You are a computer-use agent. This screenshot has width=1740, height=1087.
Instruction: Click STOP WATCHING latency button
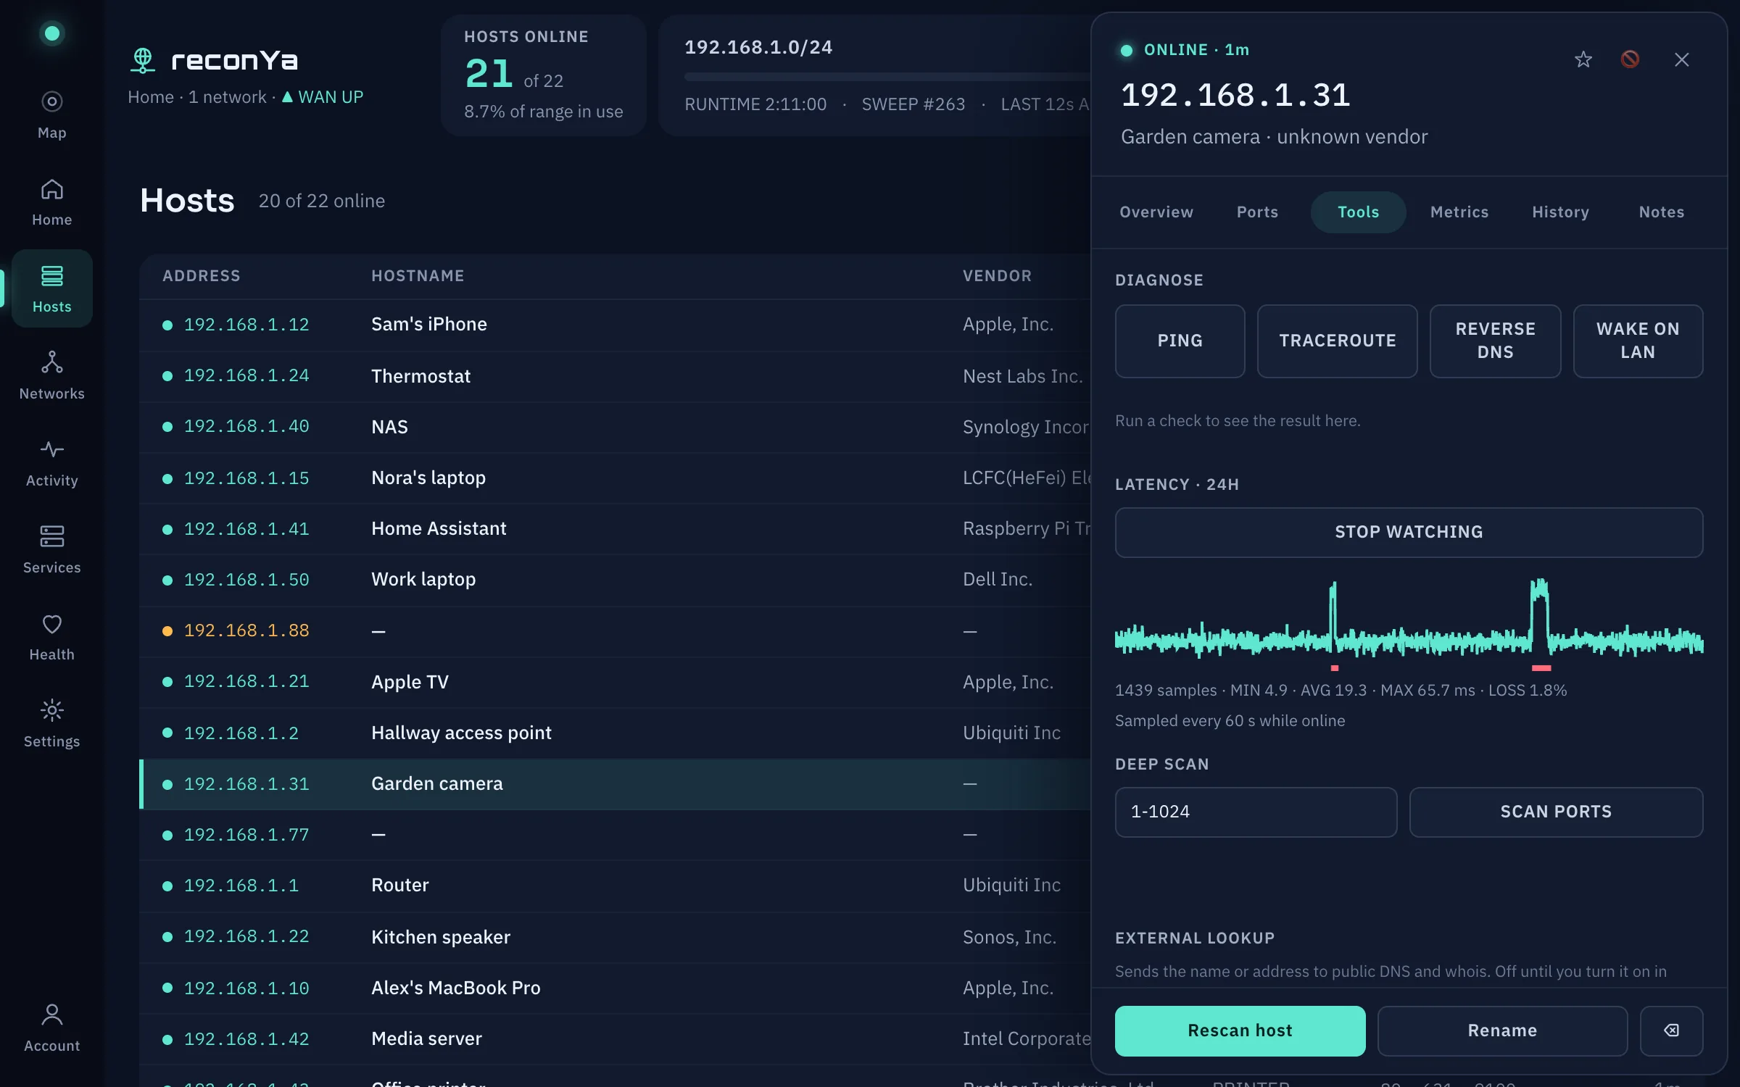1409,532
